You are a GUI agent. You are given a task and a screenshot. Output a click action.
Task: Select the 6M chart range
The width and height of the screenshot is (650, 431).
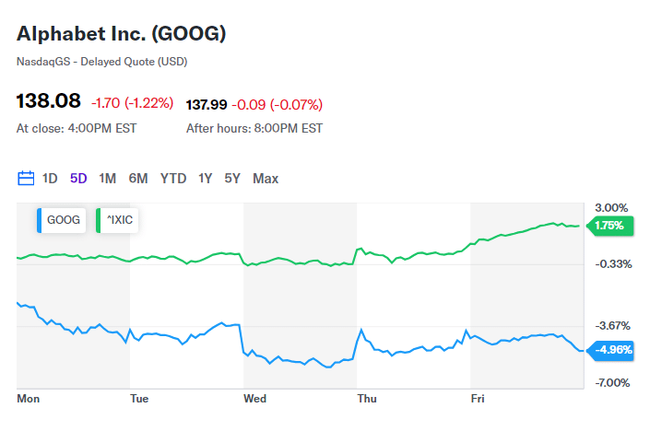[x=138, y=179]
